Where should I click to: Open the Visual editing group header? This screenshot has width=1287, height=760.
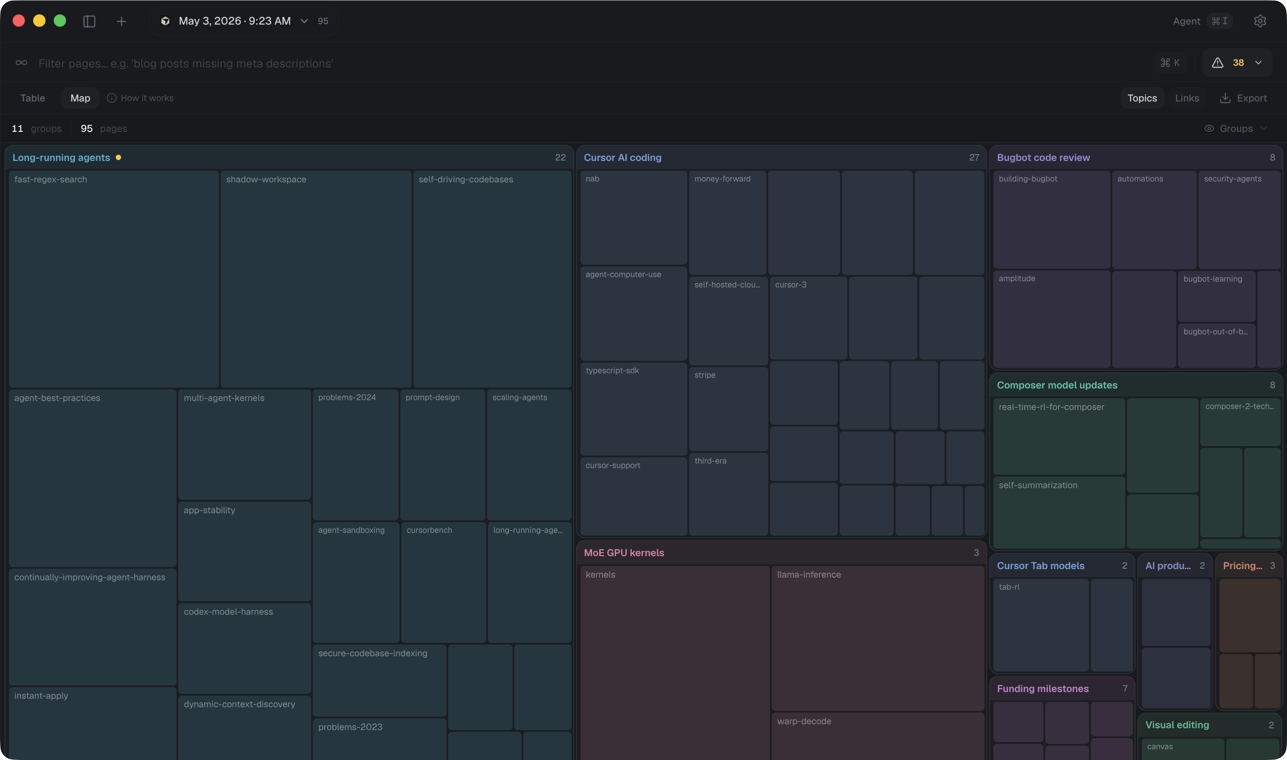(1209, 725)
